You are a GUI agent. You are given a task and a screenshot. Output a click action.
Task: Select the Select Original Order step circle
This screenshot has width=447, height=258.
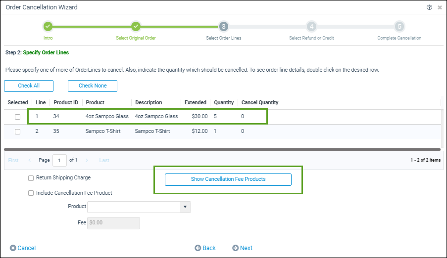point(136,27)
